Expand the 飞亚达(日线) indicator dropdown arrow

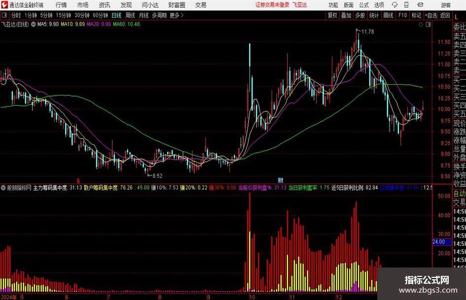tap(34, 24)
